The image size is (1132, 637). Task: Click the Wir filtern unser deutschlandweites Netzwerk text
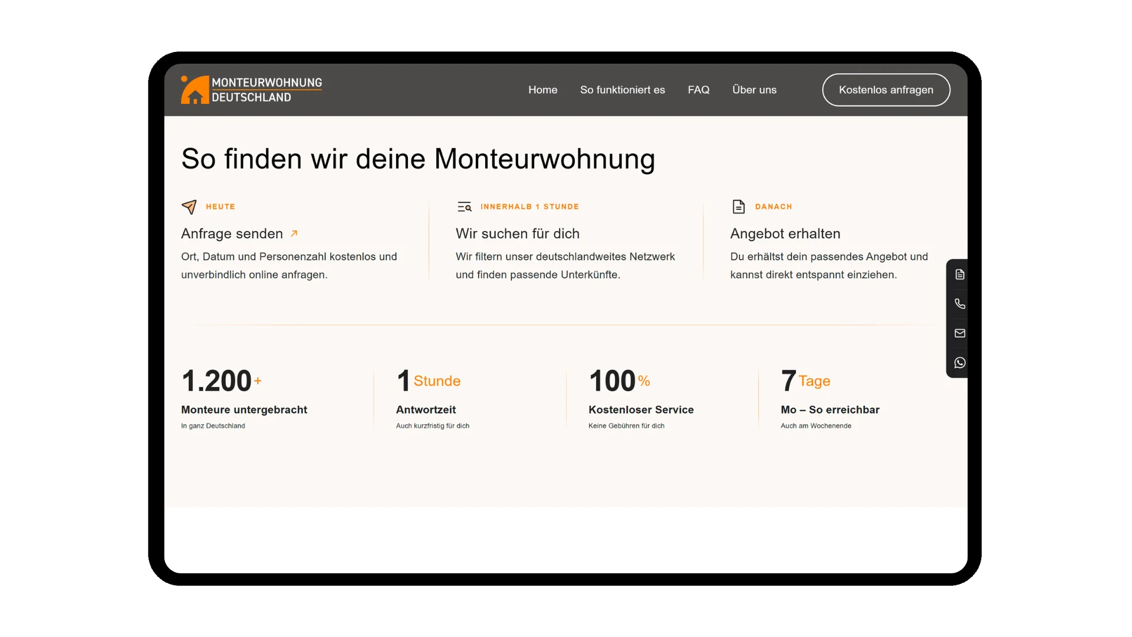tap(565, 265)
